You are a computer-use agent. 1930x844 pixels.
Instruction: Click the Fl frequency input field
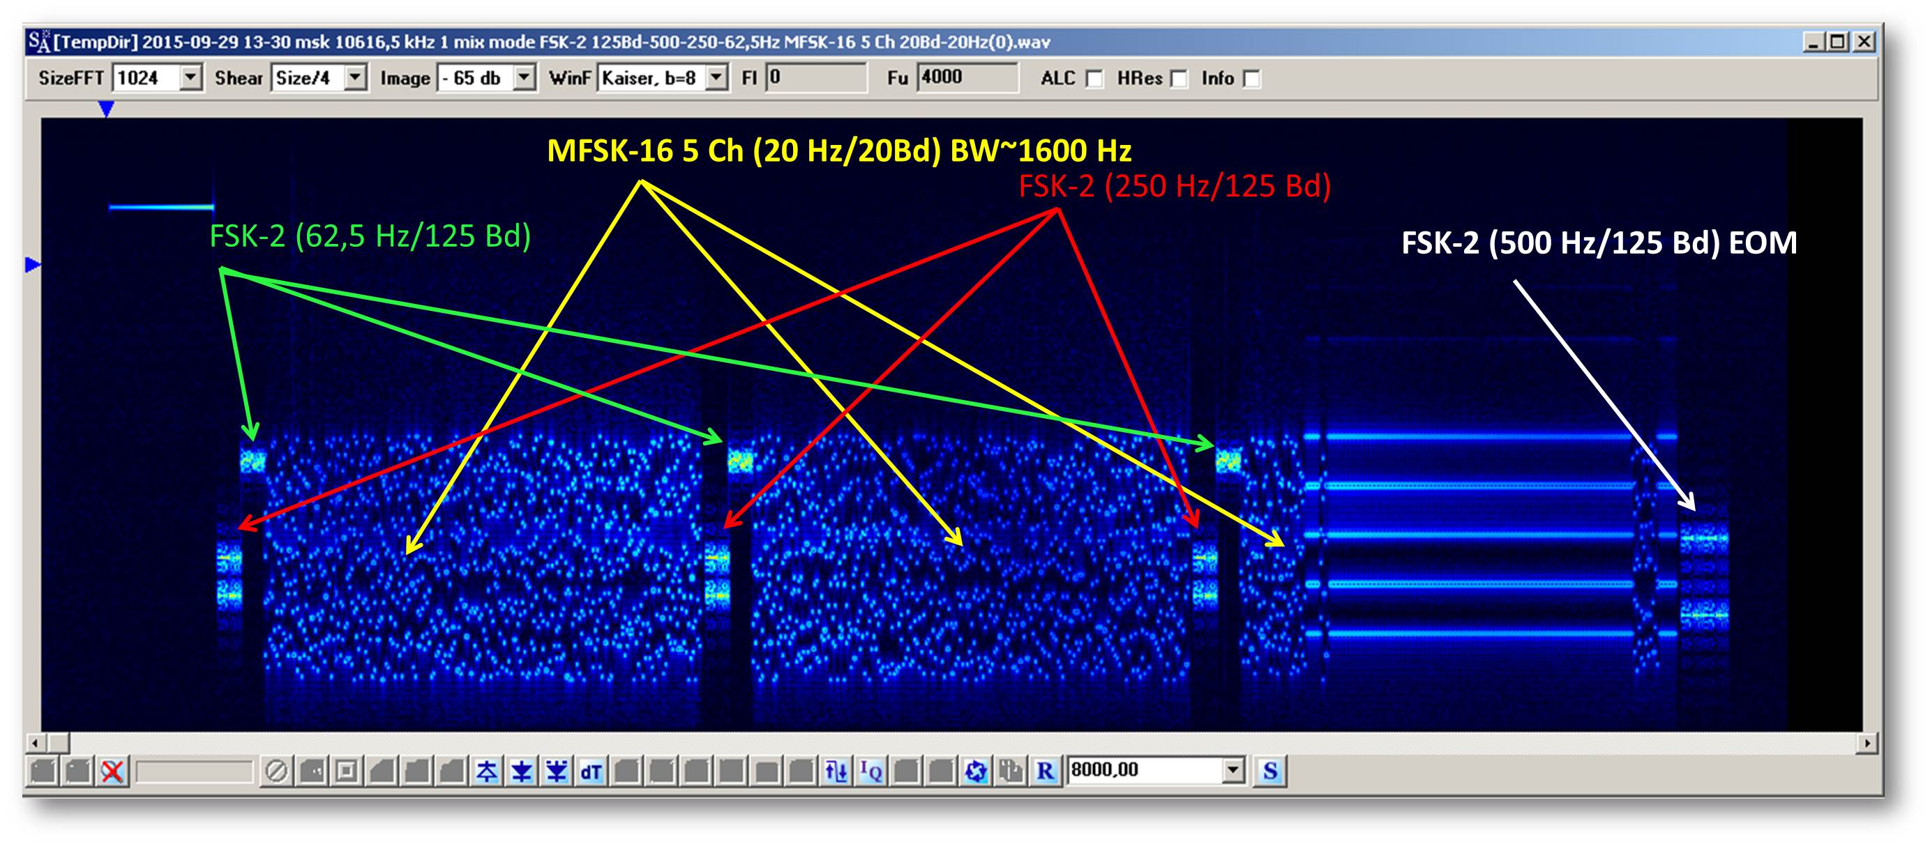pos(816,78)
